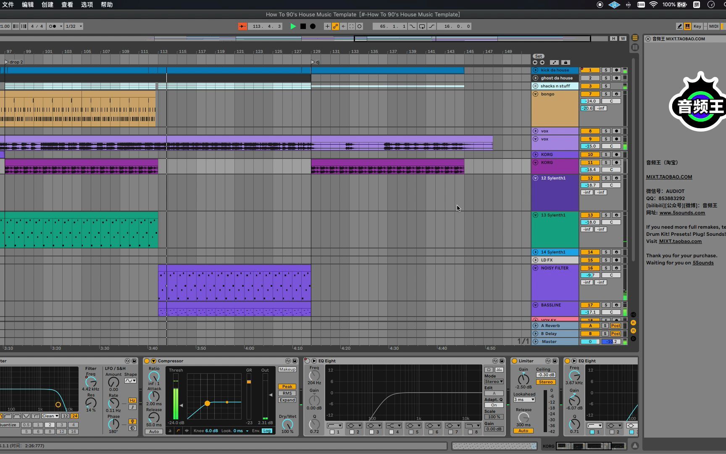Viewport: 726px width, 454px height.
Task: Close the MIXT.TAOBAO.COM help panel
Action: point(648,39)
